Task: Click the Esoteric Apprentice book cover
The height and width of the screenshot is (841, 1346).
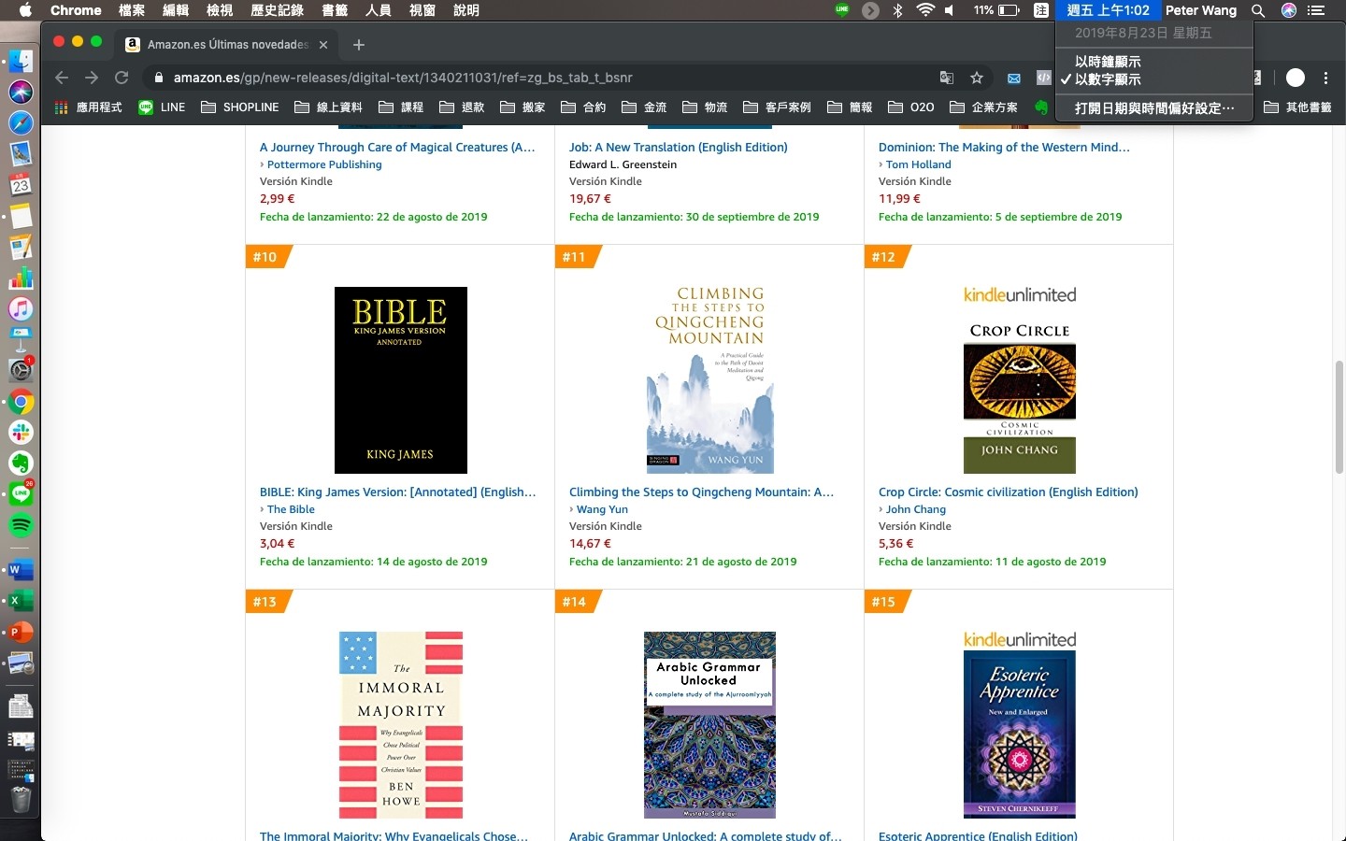Action: point(1020,734)
